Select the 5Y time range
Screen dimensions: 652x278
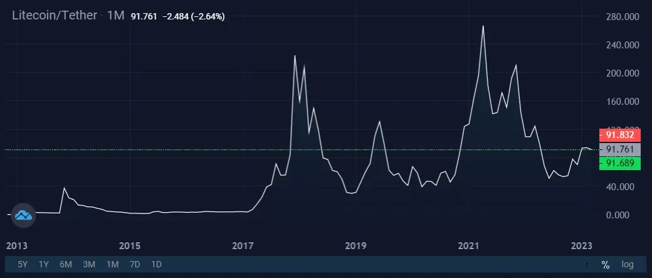tap(23, 264)
